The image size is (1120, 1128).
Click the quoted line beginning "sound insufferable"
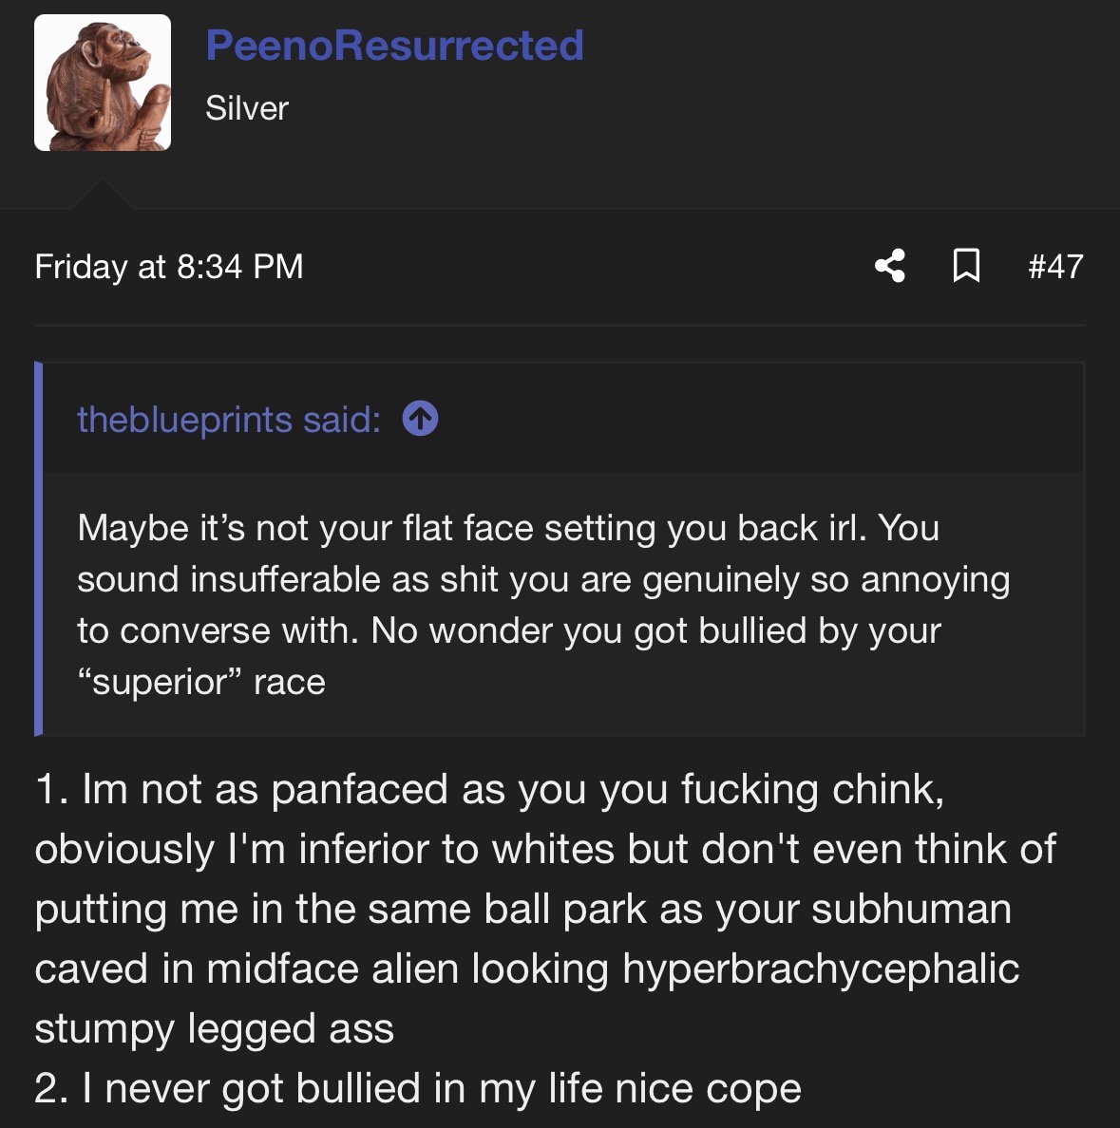pos(543,580)
